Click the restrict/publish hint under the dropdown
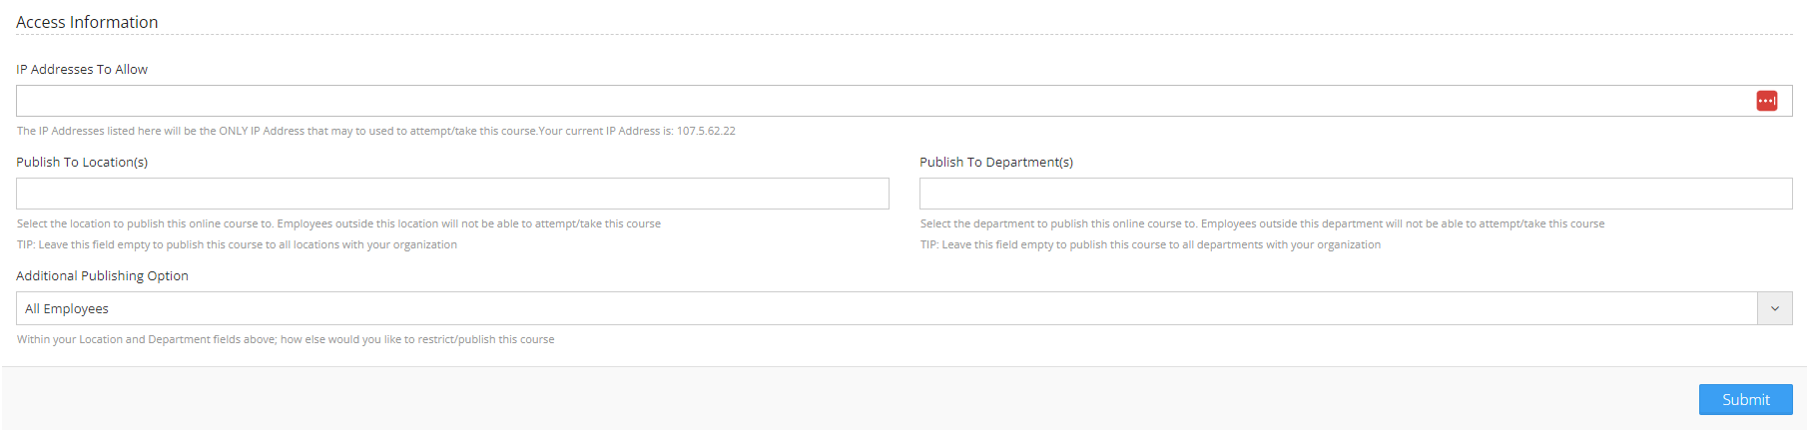Image resolution: width=1815 pixels, height=430 pixels. 286,339
